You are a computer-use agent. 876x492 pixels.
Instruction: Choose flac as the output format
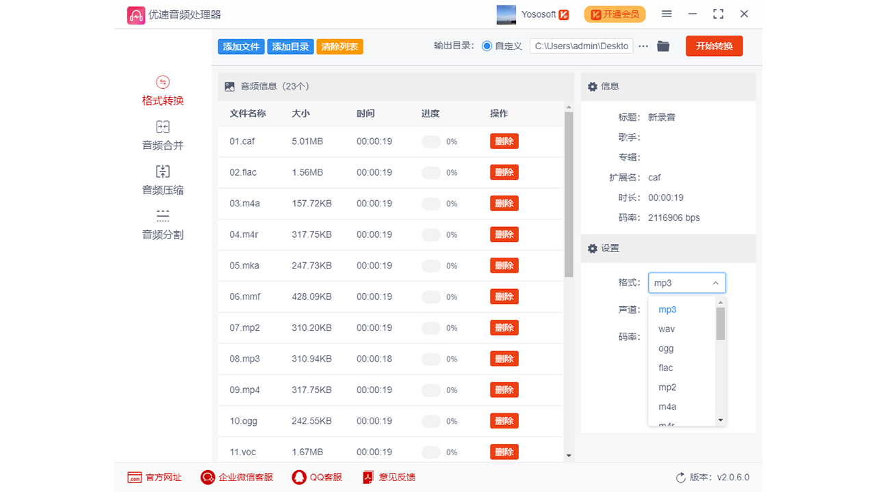click(665, 368)
